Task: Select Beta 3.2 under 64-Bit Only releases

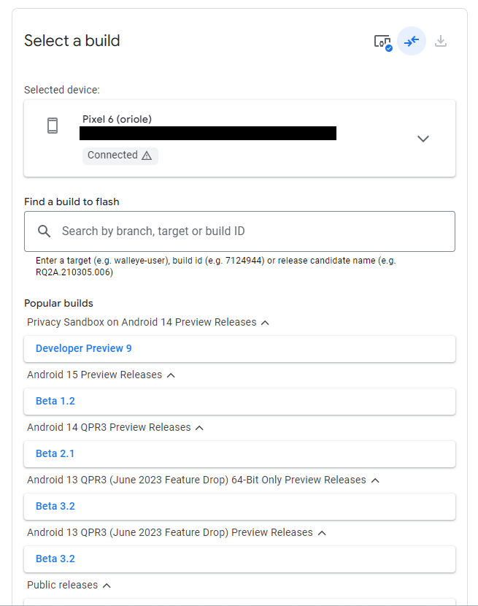Action: [55, 506]
